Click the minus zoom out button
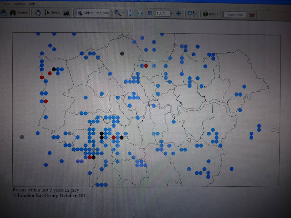The height and width of the screenshot is (218, 291). (x=150, y=13)
